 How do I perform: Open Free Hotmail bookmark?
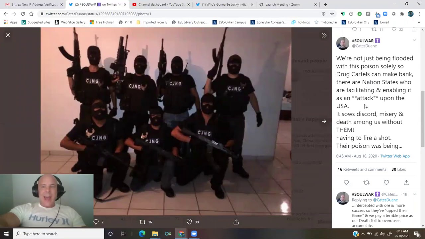pos(102,22)
